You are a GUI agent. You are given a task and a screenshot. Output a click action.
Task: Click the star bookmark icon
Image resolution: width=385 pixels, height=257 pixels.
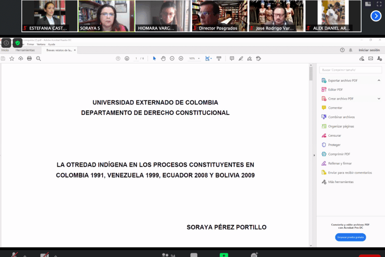pos(12,58)
